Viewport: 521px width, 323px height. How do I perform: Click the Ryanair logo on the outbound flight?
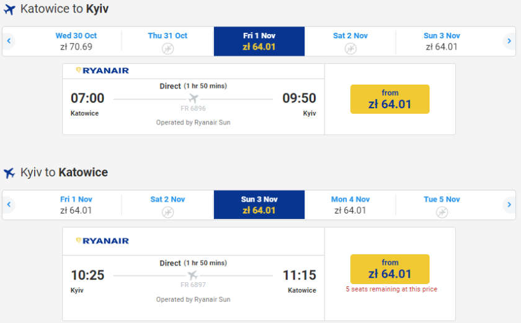[x=102, y=71]
